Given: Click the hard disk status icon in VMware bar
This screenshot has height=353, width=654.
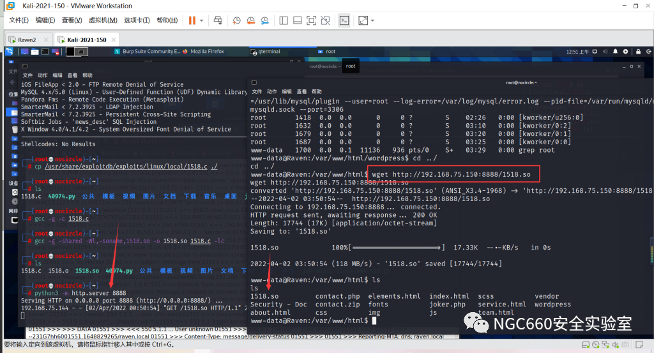Looking at the screenshot, I should [x=586, y=345].
